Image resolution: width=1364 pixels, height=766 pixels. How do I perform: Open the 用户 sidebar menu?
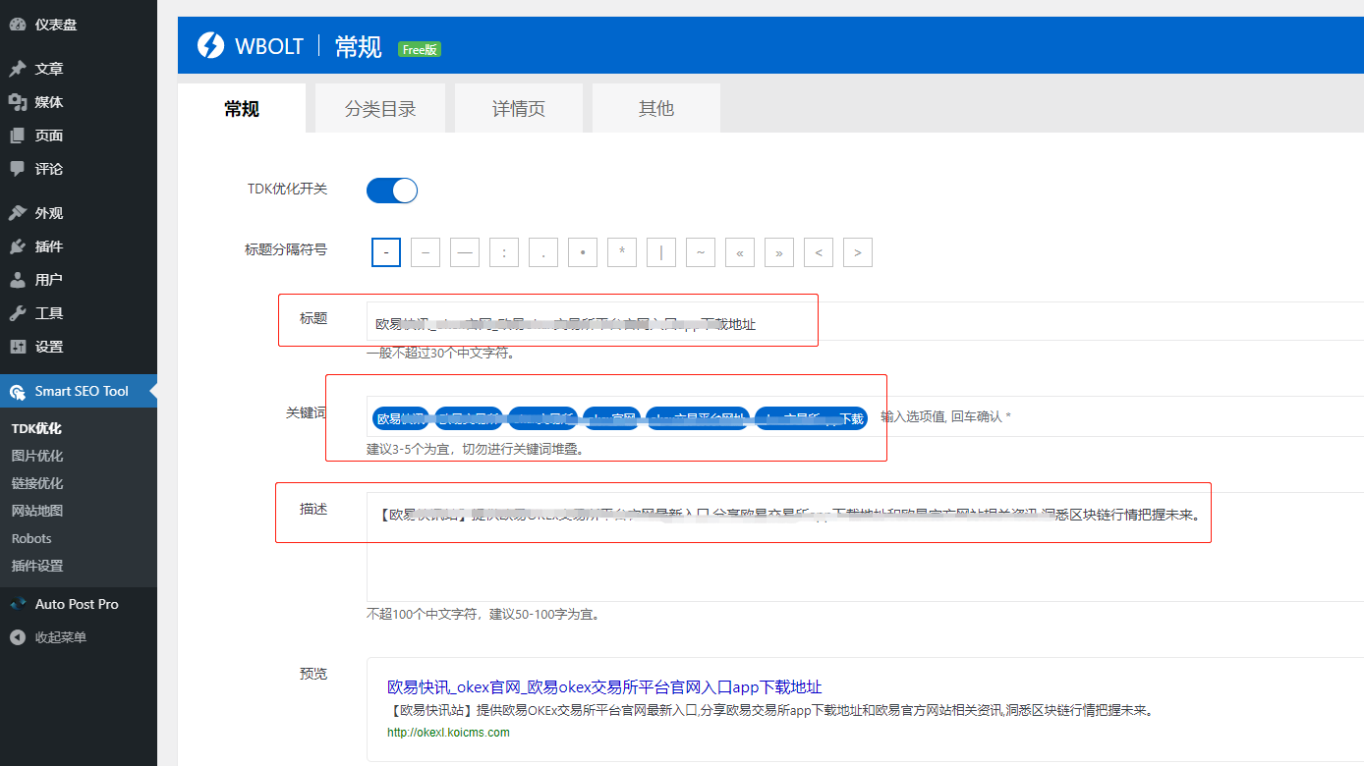pyautogui.click(x=79, y=280)
